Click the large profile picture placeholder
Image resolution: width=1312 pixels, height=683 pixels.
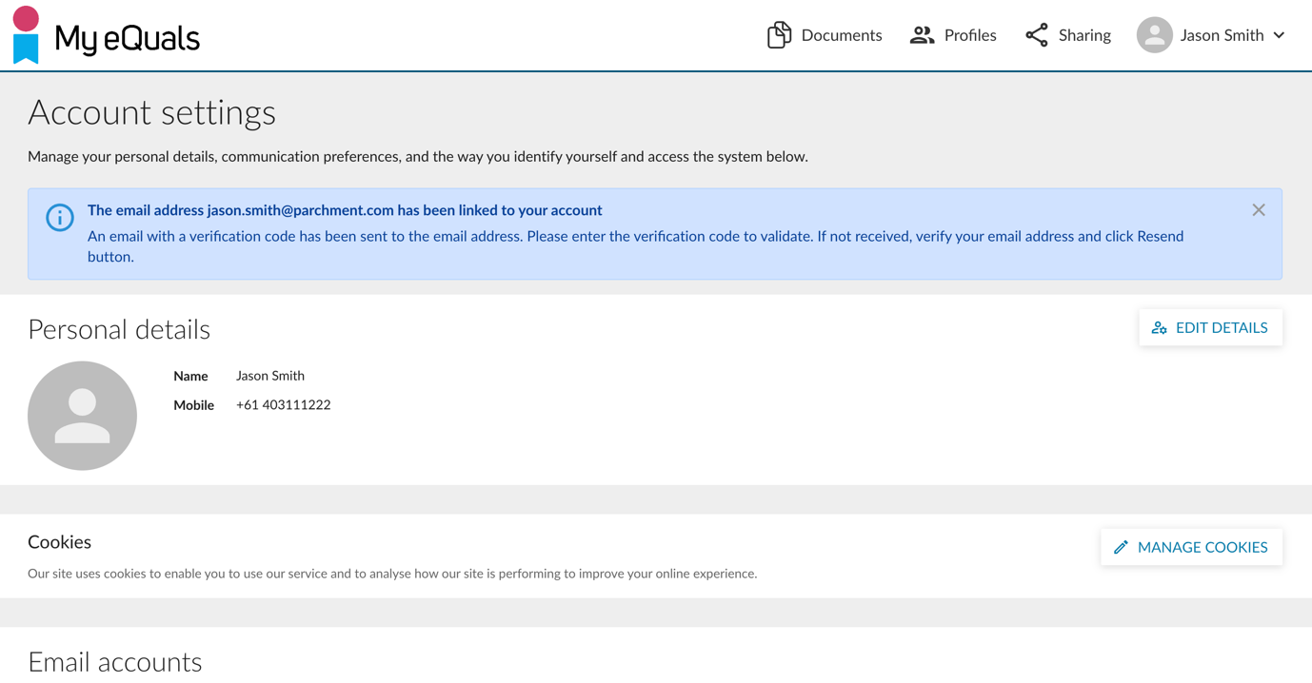(82, 416)
